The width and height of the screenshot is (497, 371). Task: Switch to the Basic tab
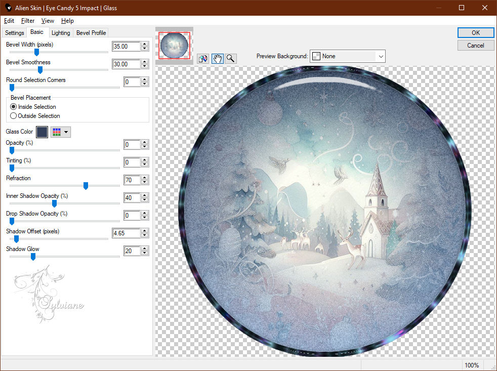coord(37,32)
